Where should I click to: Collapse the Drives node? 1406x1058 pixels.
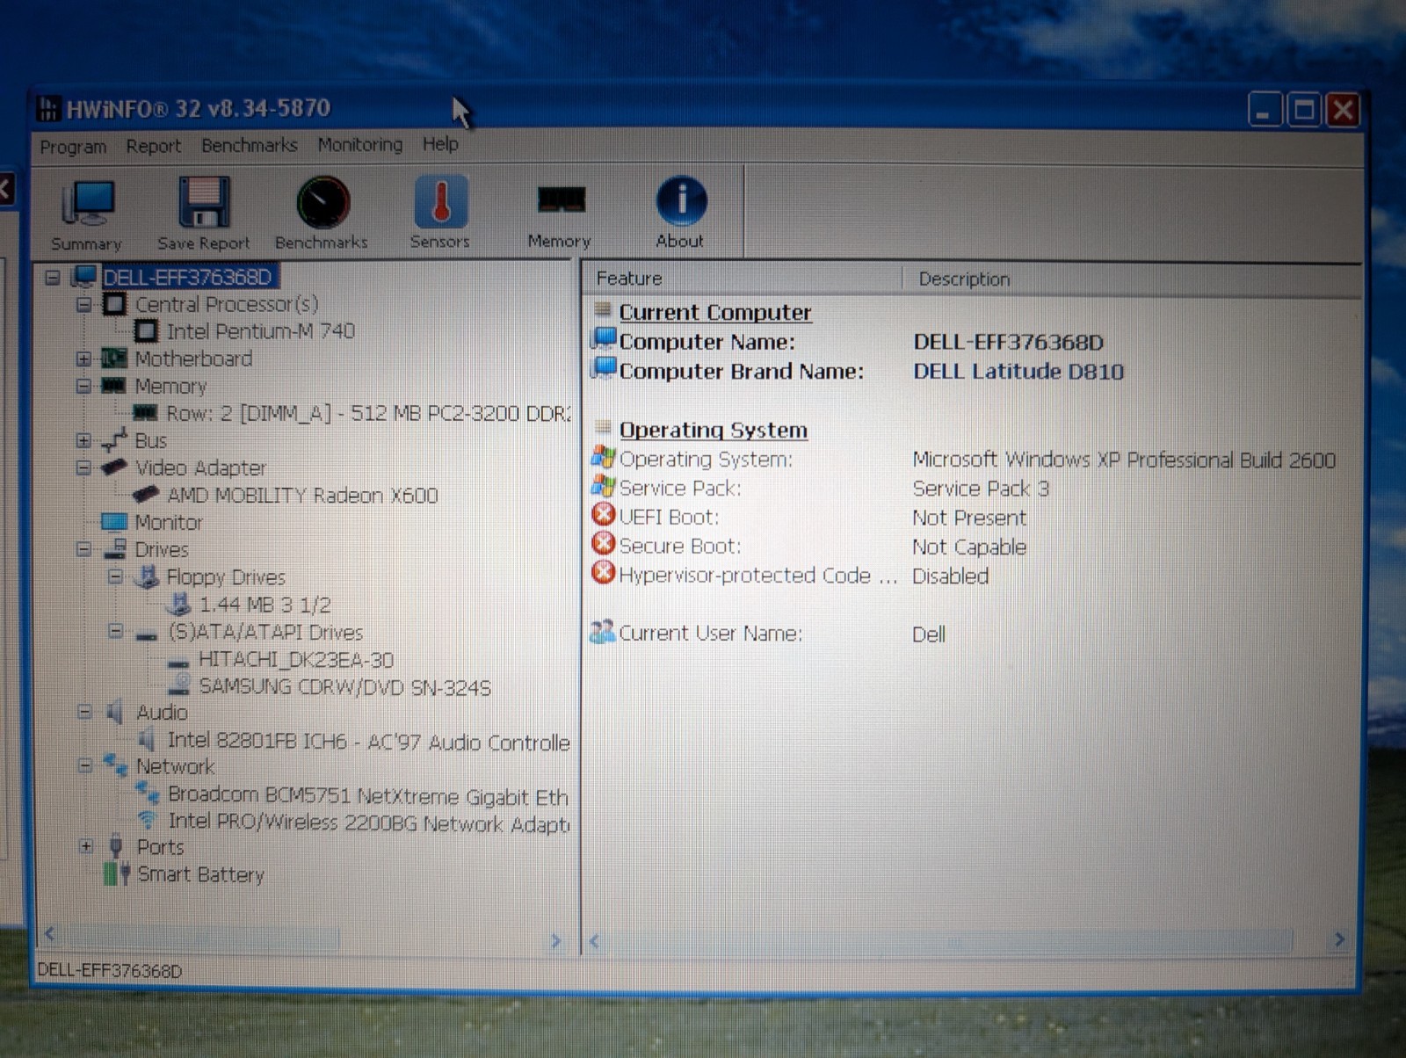click(x=83, y=549)
